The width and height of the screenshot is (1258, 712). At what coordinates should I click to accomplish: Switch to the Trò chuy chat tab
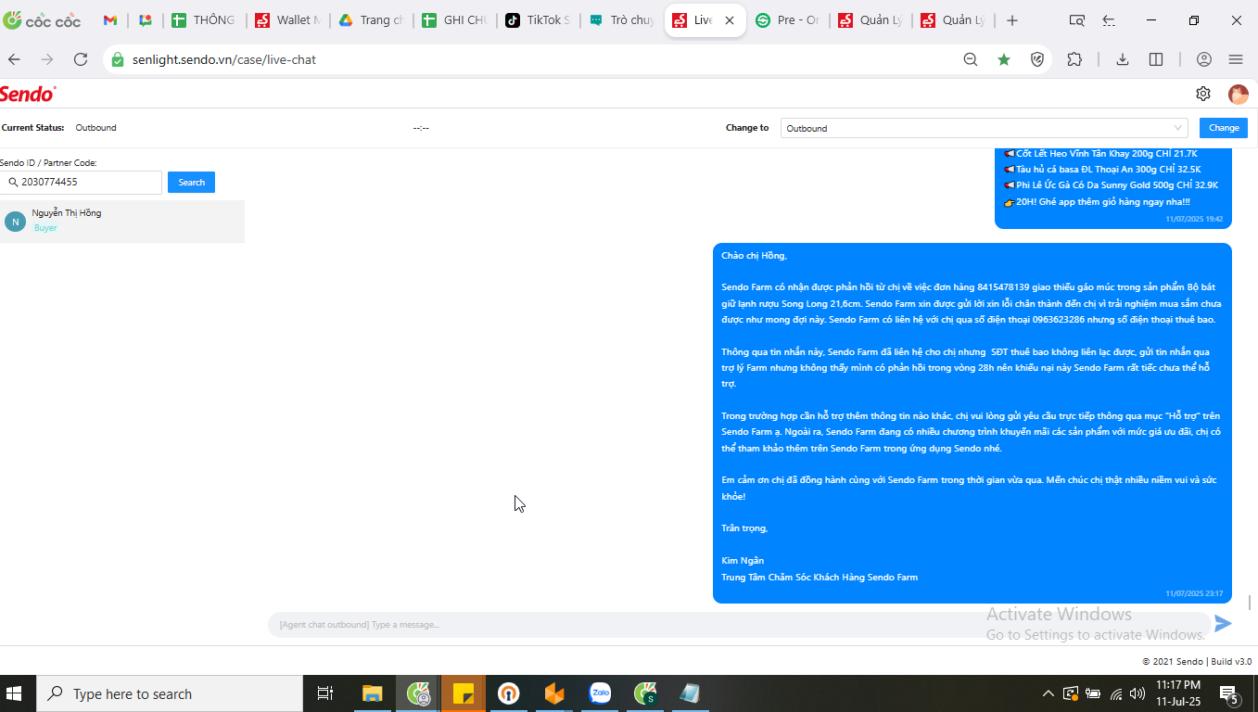pyautogui.click(x=621, y=20)
